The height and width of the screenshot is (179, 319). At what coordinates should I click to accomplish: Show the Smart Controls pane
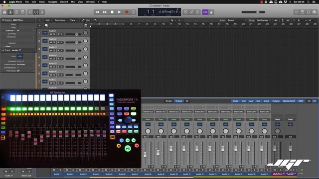coord(30,12)
